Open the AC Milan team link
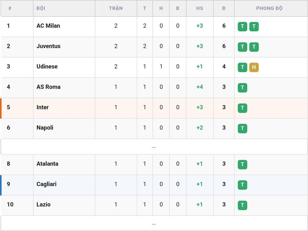The image size is (308, 231). pos(48,26)
